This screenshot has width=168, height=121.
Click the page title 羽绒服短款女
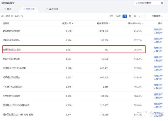point(8,3)
